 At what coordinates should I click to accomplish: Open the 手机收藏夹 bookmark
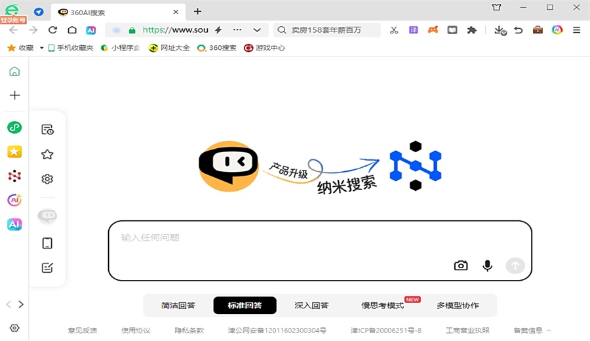click(71, 48)
